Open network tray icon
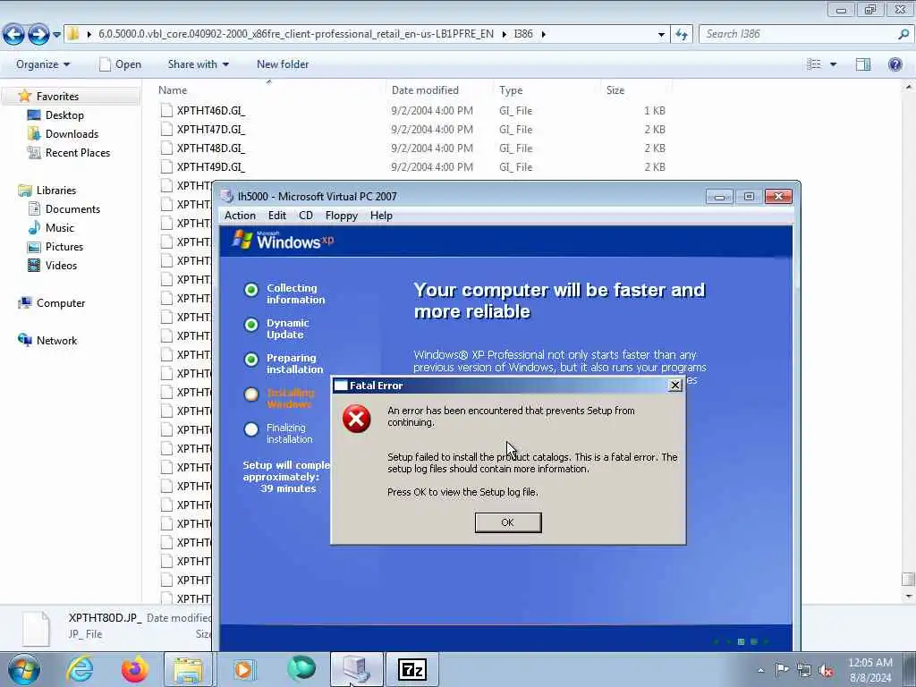The image size is (916, 687). [804, 670]
